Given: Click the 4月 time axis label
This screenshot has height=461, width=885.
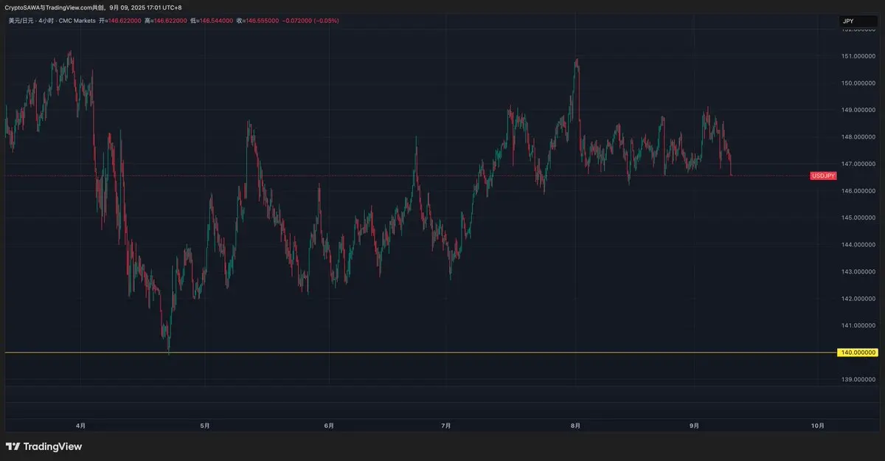Looking at the screenshot, I should 81,426.
